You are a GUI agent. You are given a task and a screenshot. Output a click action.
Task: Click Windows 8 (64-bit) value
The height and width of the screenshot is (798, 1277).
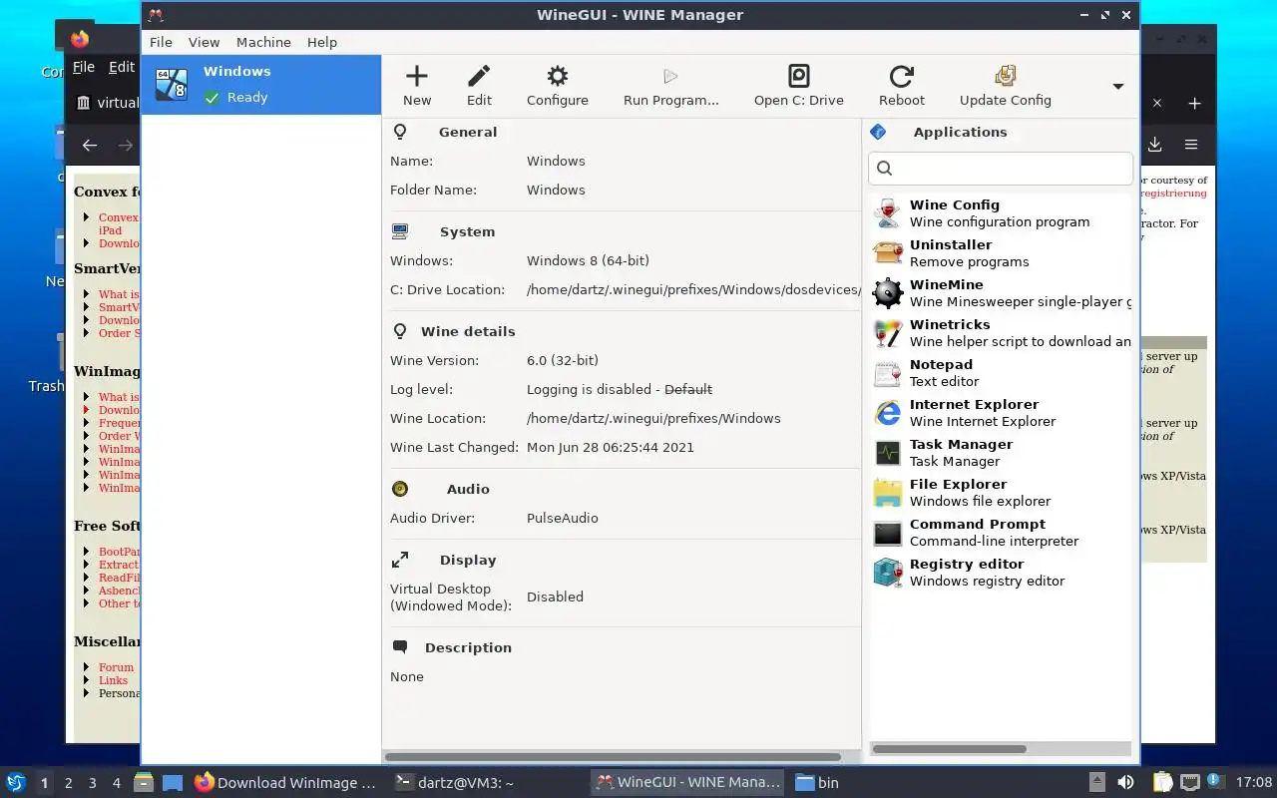tap(588, 260)
